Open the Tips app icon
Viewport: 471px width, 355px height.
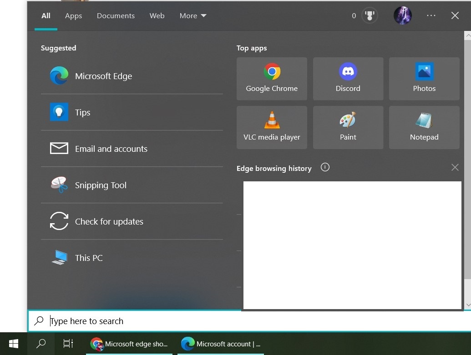coord(59,112)
